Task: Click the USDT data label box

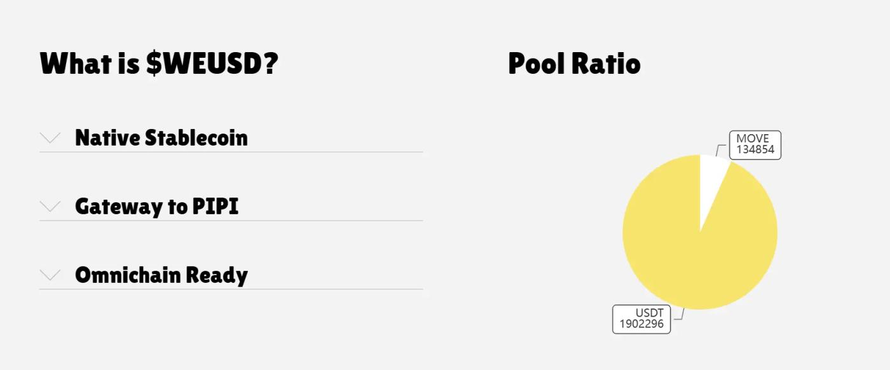Action: [x=641, y=319]
